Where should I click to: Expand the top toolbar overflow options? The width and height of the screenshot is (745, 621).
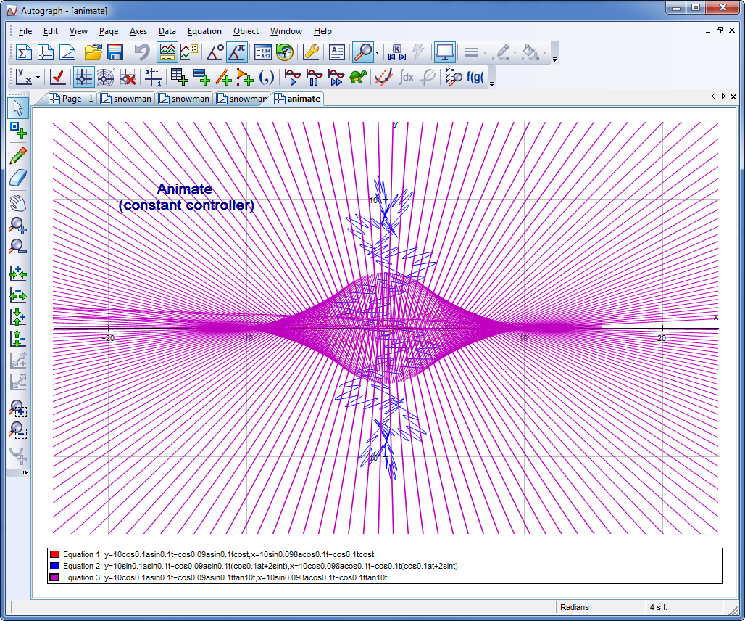coord(554,59)
